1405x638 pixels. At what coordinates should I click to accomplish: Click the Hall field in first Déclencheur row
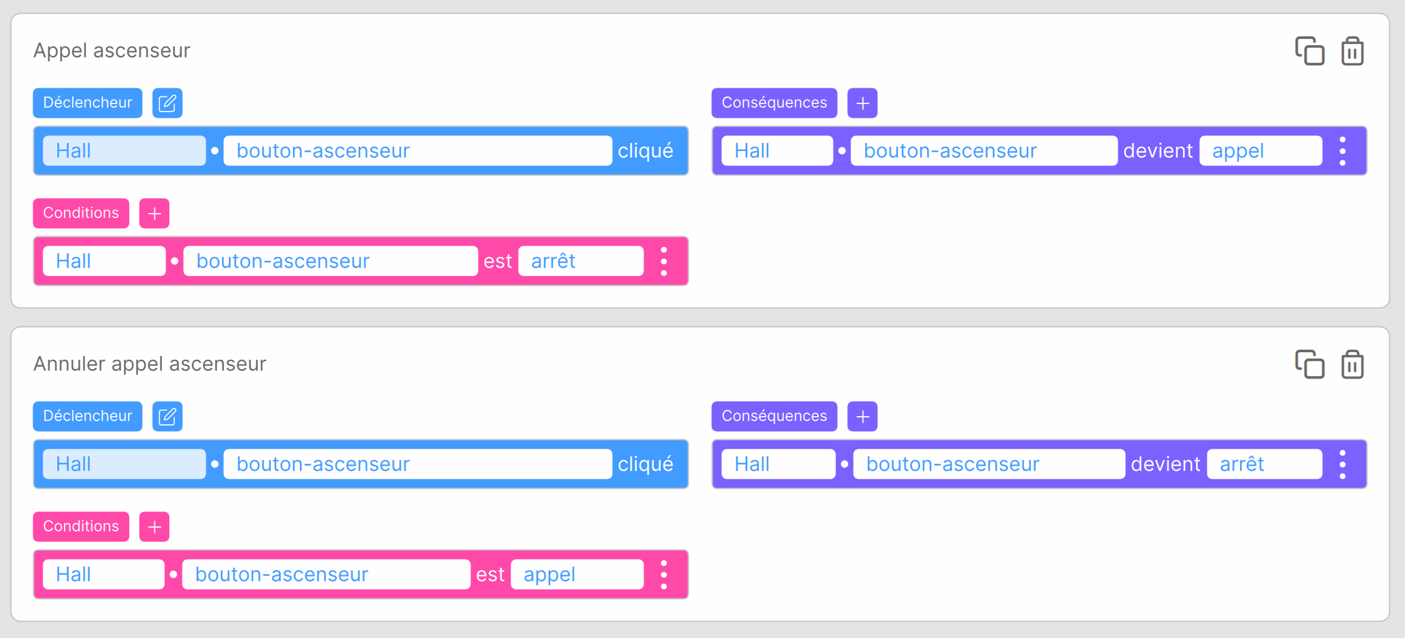(x=124, y=151)
